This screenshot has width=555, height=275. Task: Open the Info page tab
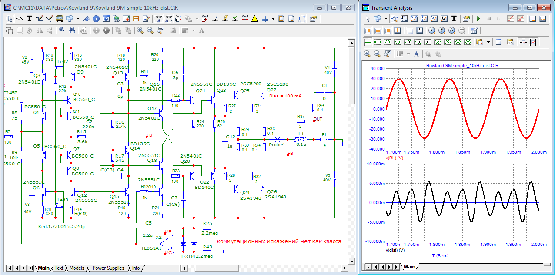(136, 268)
